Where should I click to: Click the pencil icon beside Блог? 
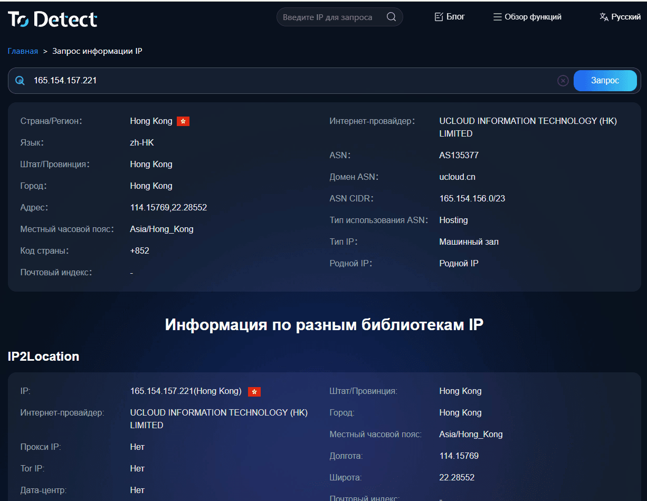pyautogui.click(x=440, y=16)
